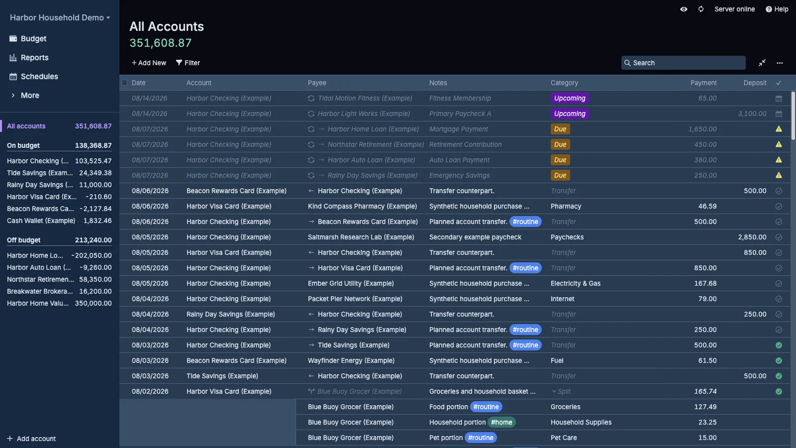The image size is (796, 448).
Task: Toggle cleared status on Packet Pier Network row
Action: click(779, 299)
